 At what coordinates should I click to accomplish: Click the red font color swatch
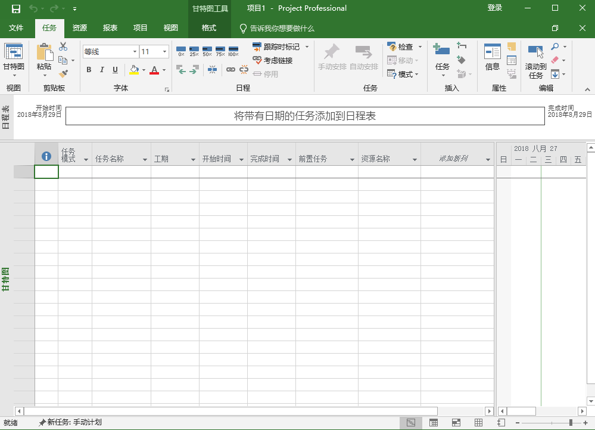pyautogui.click(x=154, y=70)
